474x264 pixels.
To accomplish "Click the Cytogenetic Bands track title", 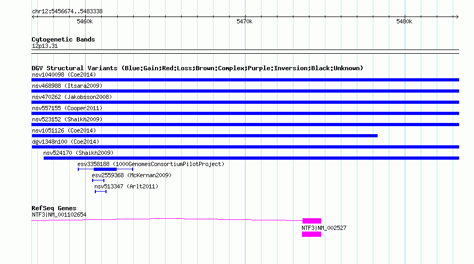I will (63, 39).
